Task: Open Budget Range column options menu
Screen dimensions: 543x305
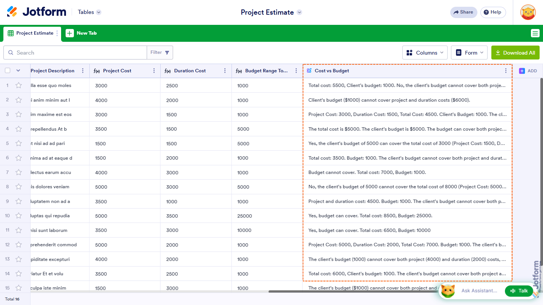Action: [296, 71]
